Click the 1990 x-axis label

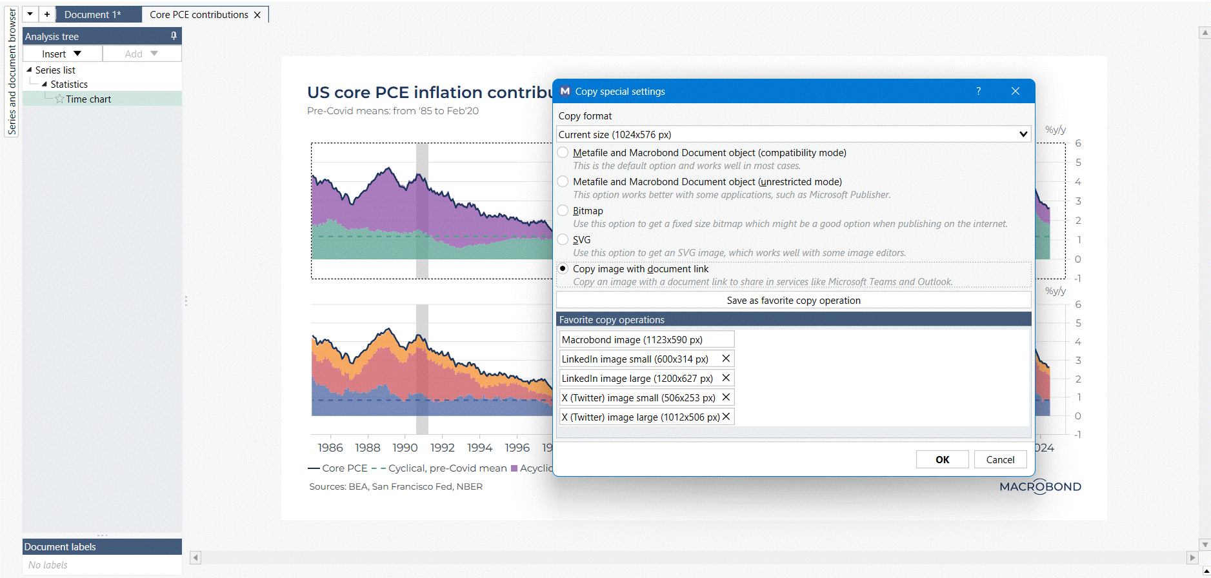[405, 448]
